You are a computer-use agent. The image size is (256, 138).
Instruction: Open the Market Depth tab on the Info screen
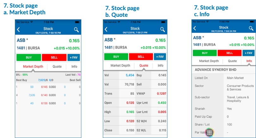coord(209,61)
